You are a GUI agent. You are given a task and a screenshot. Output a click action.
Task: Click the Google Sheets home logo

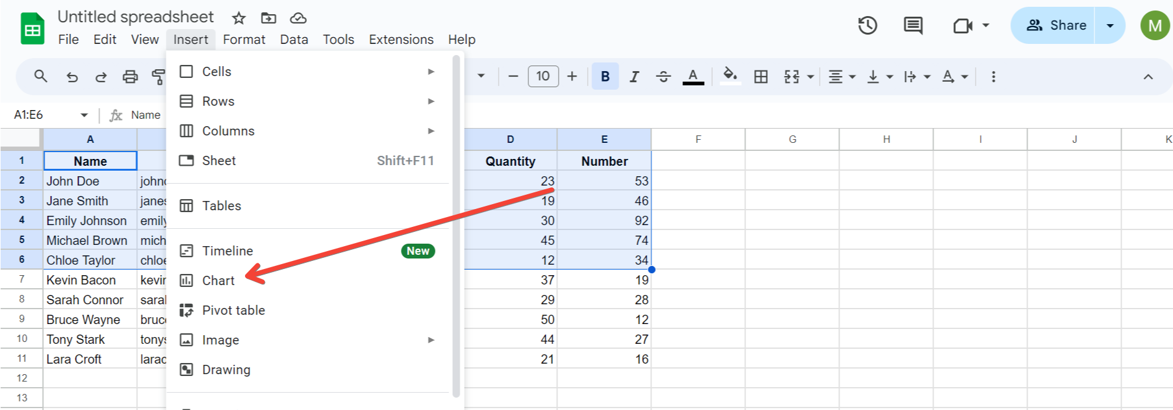click(x=32, y=28)
